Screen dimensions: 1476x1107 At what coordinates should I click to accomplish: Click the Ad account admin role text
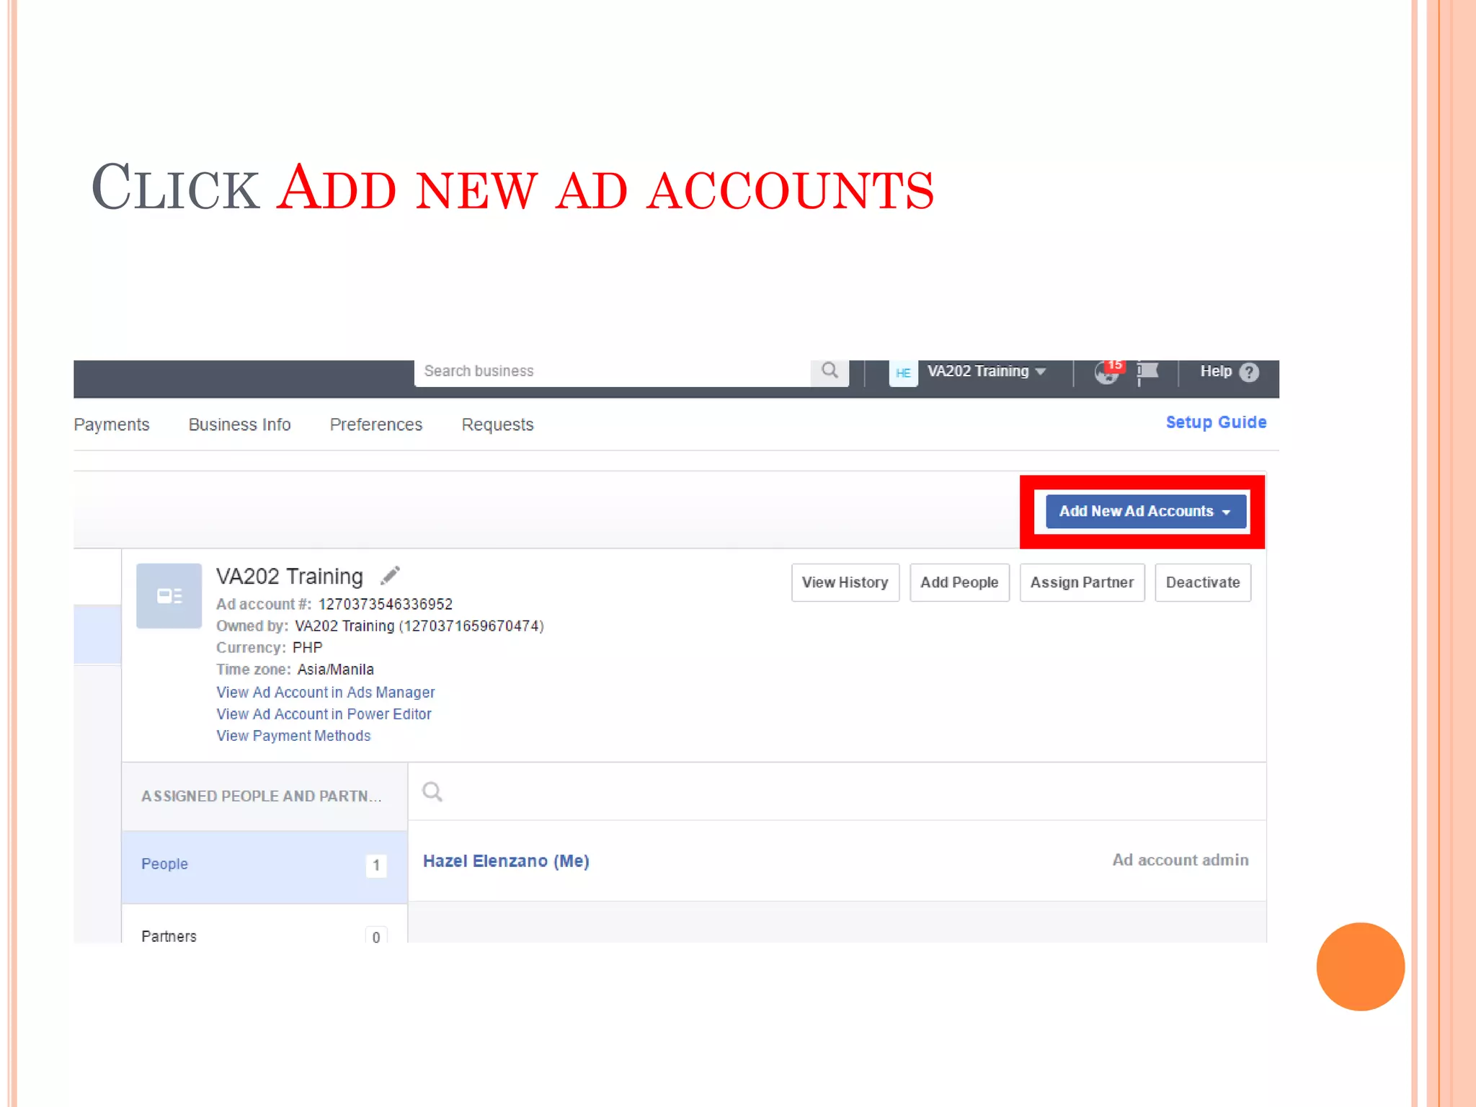click(1180, 860)
